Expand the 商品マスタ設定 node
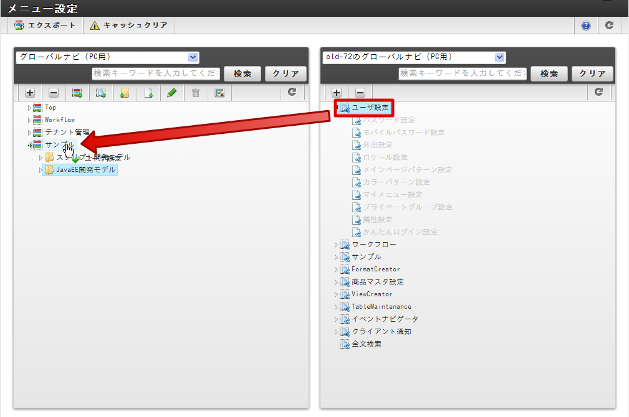This screenshot has width=629, height=417. tap(336, 283)
